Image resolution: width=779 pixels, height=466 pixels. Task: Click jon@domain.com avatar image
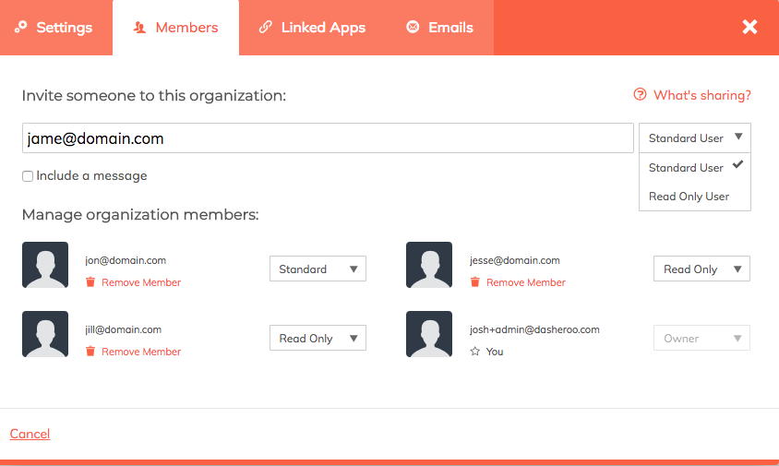45,265
